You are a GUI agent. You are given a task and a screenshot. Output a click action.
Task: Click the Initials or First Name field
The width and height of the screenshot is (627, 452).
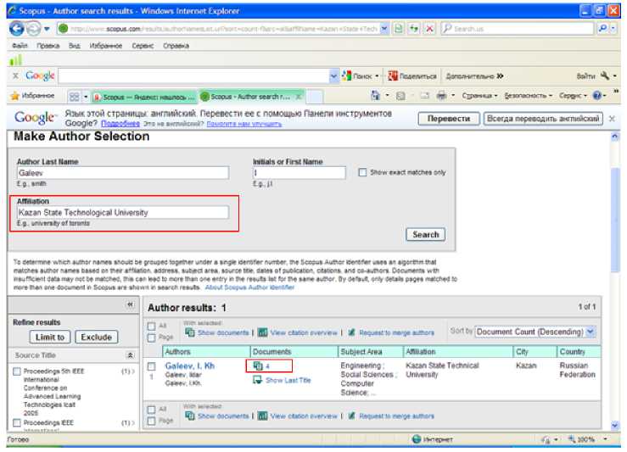pos(300,173)
